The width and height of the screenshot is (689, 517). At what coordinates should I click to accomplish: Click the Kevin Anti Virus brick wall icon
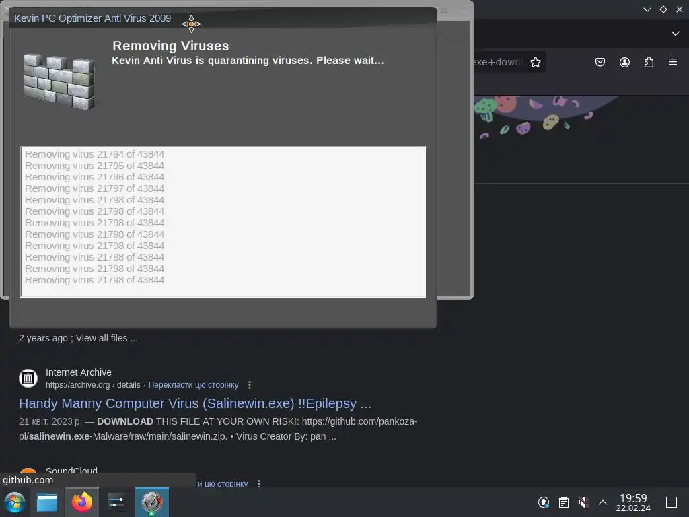[59, 81]
